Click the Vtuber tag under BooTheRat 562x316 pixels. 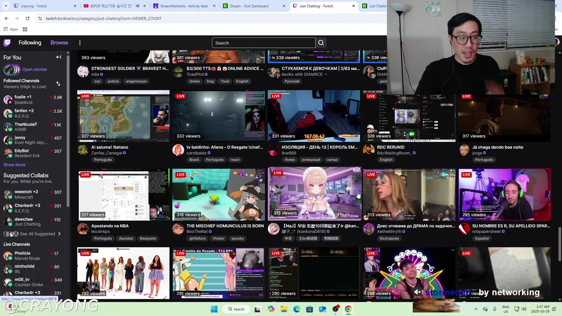pyautogui.click(x=218, y=238)
